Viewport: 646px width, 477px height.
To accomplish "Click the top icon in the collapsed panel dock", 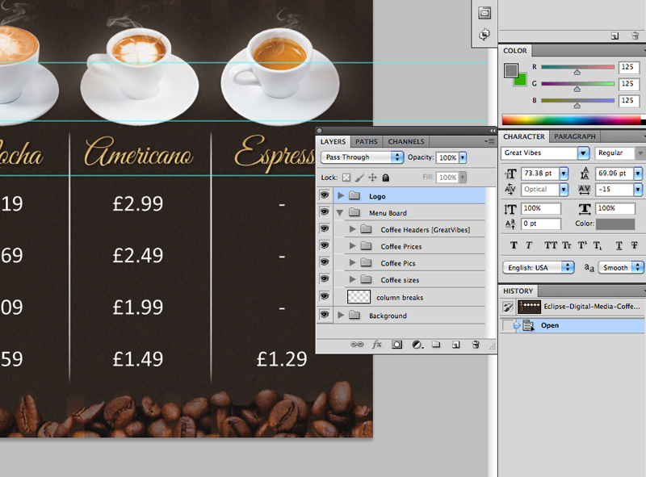I will click(484, 13).
